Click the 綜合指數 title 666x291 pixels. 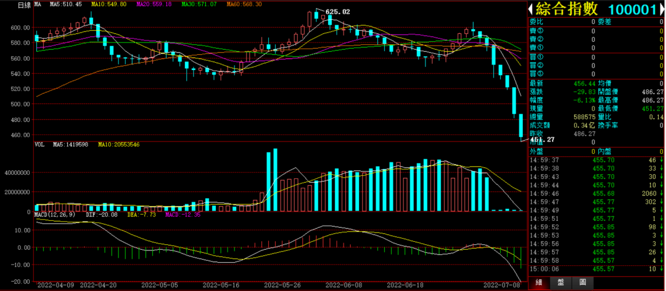[565, 9]
